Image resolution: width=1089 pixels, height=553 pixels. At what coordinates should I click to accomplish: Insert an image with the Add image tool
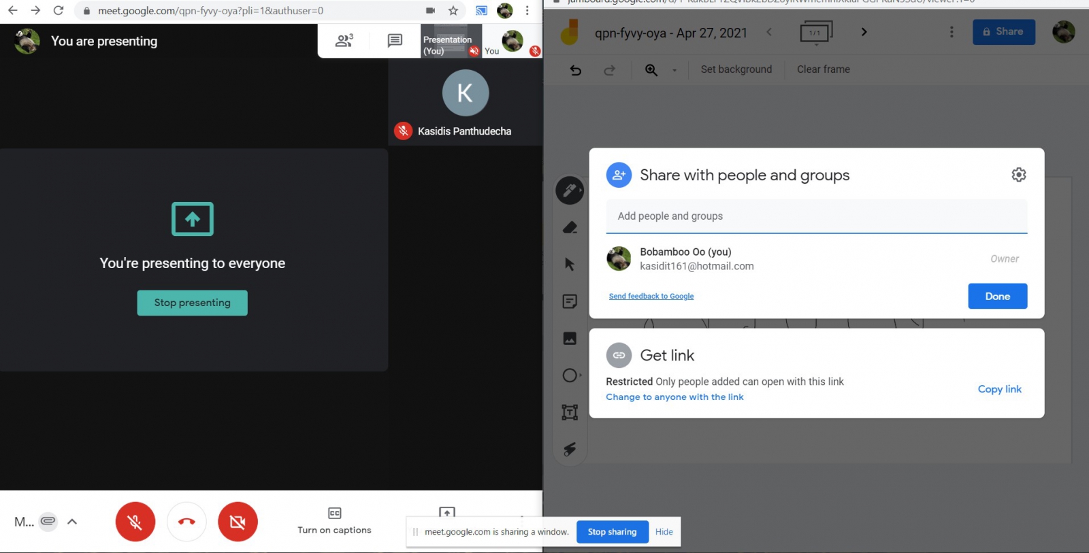pyautogui.click(x=570, y=338)
